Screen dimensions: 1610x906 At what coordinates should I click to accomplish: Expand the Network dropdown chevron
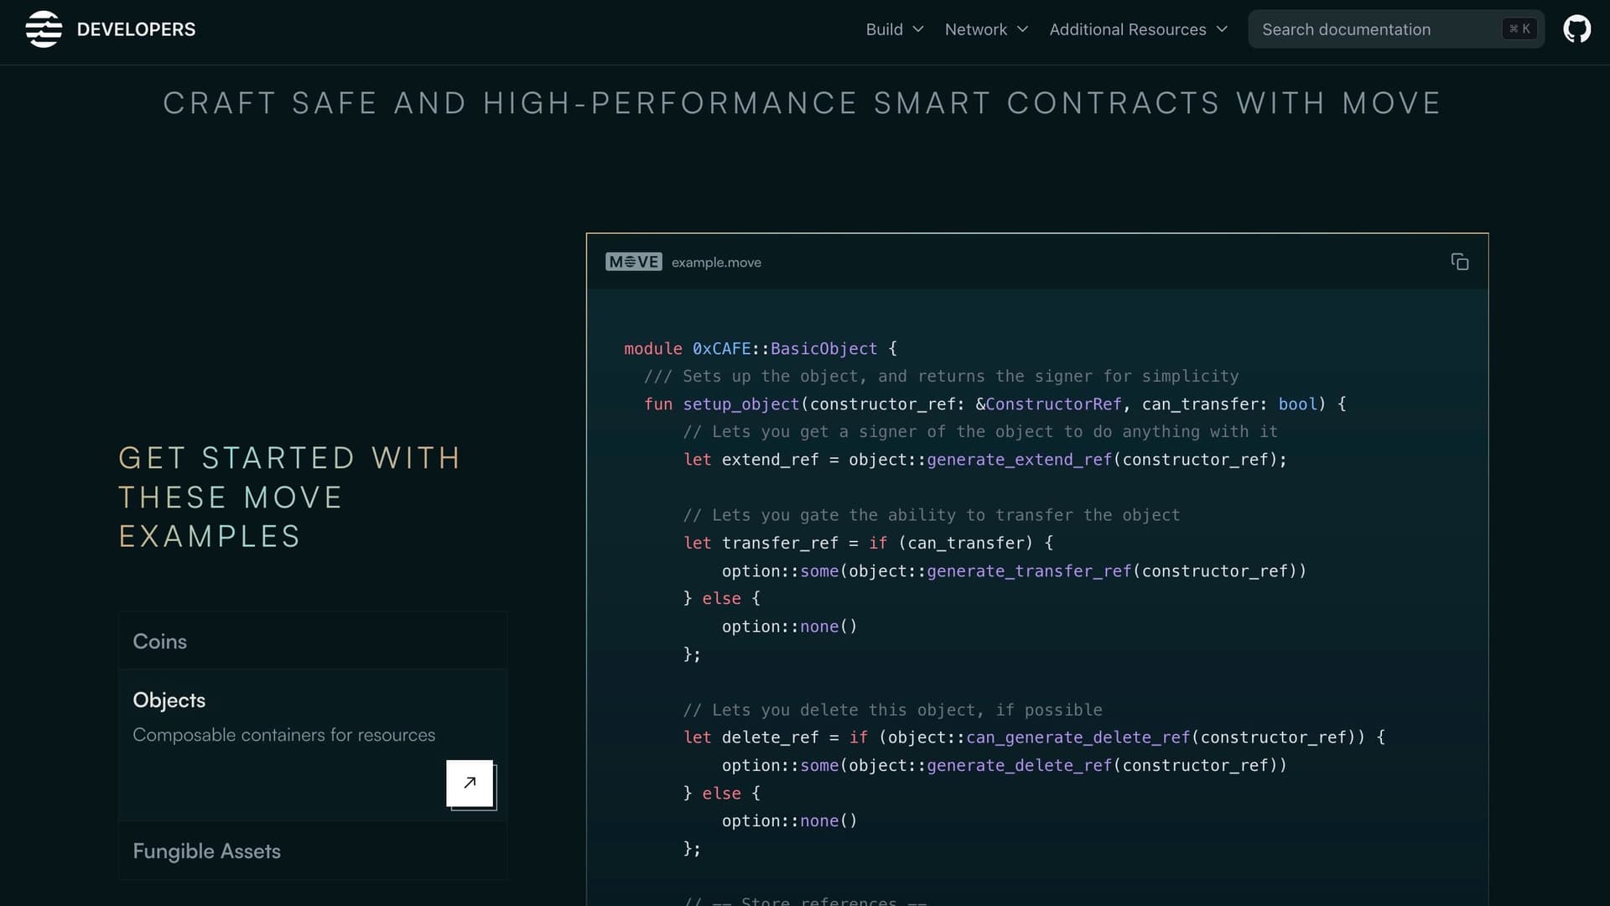[x=1022, y=29]
